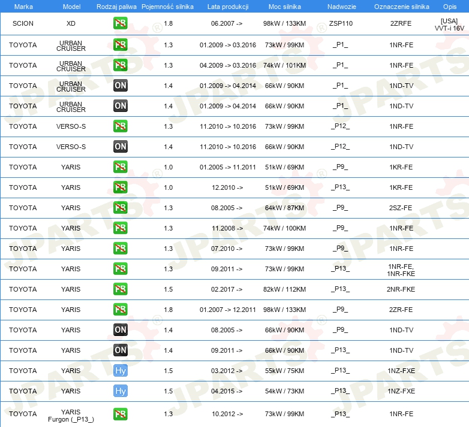The image size is (469, 427).
Task: Click the 1KR-FE code in _P9_ row
Action: tap(401, 167)
